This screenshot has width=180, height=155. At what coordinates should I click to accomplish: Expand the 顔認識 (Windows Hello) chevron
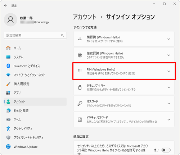pyautogui.click(x=169, y=39)
